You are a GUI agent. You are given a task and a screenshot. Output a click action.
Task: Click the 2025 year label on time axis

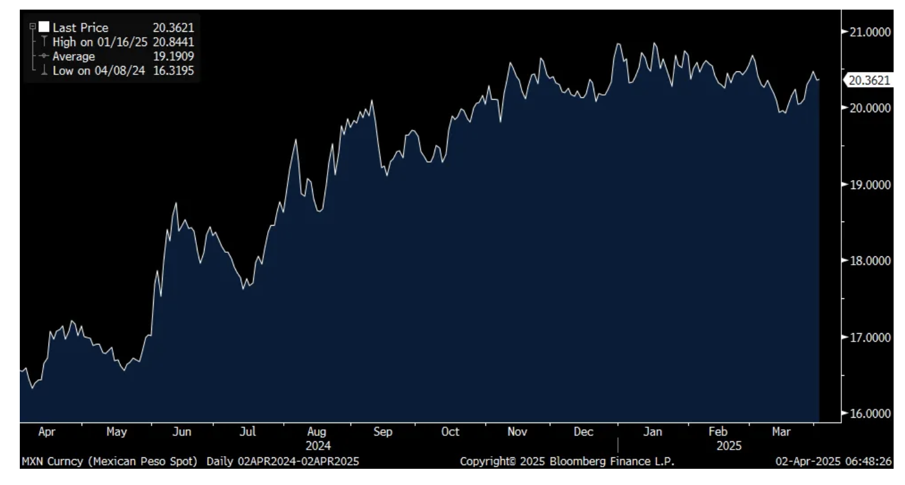click(x=729, y=446)
